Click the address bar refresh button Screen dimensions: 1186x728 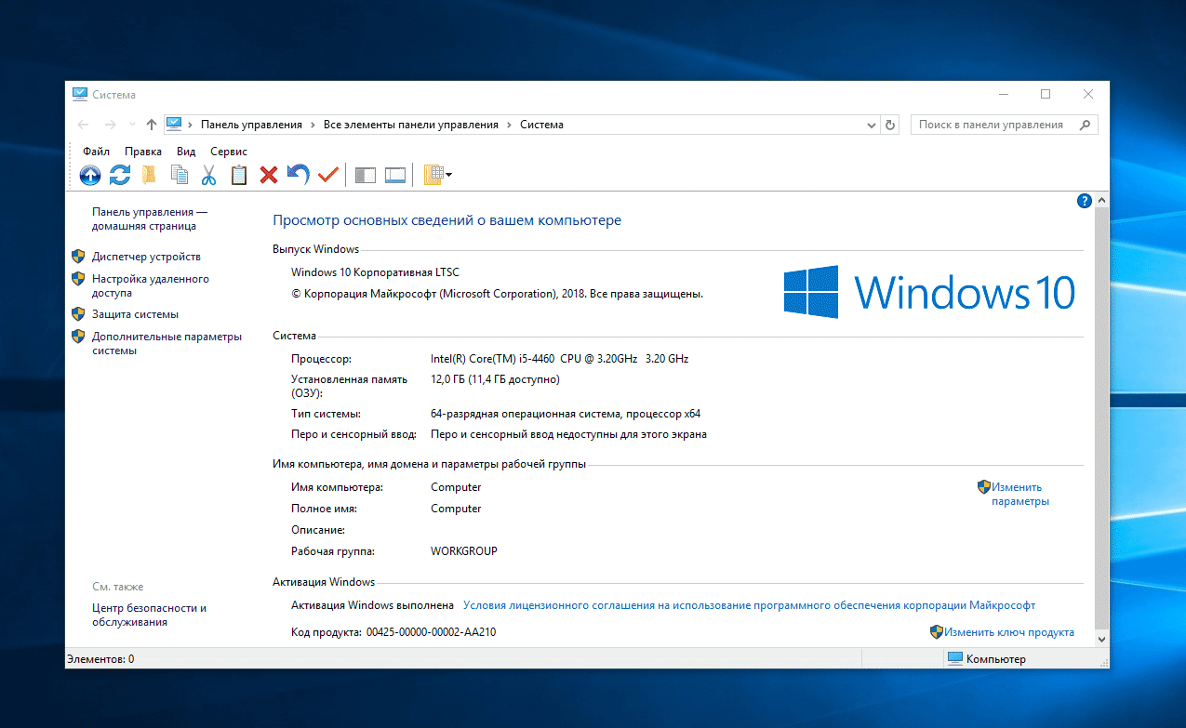890,125
